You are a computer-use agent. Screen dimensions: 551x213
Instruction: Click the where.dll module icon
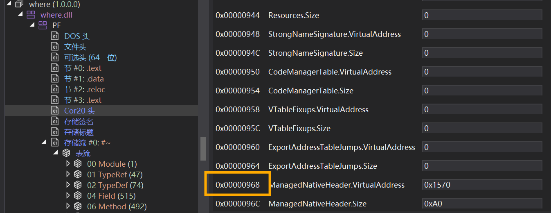[31, 15]
